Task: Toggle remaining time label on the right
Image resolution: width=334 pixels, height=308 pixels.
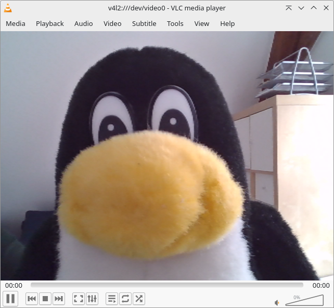Action: pos(321,285)
